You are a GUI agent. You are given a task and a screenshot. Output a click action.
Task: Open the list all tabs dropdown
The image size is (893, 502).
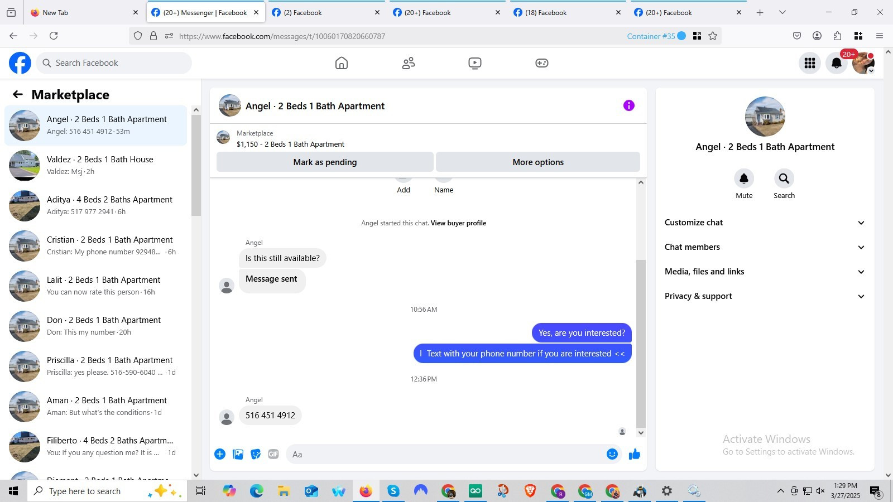tap(782, 12)
